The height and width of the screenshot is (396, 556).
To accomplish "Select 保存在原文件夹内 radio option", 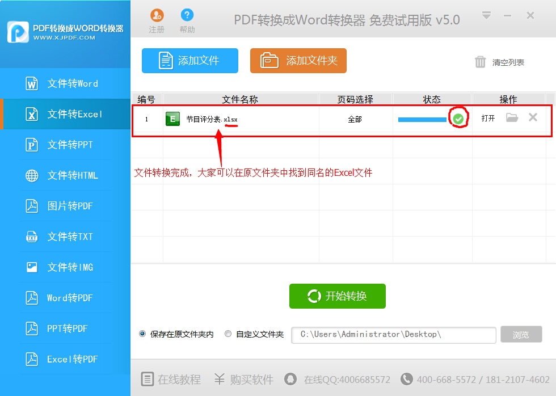I will (176, 334).
